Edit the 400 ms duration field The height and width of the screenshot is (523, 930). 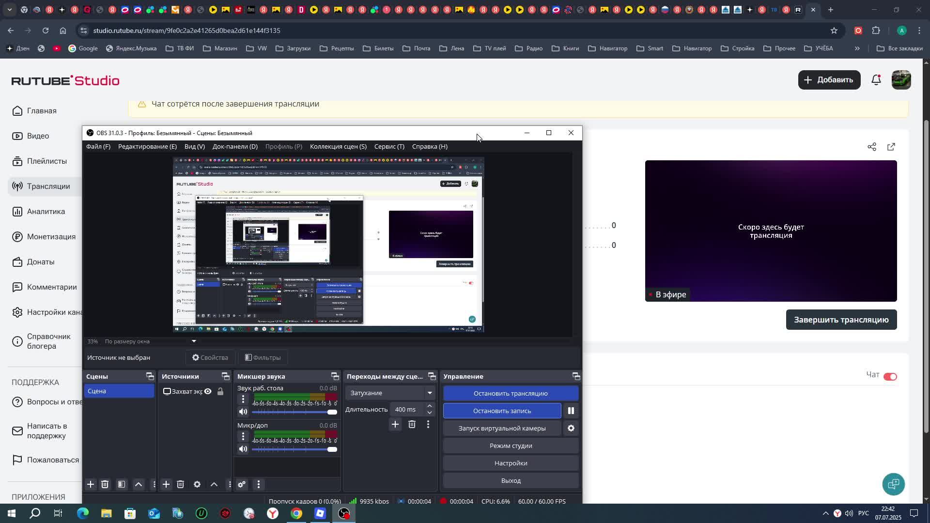click(x=407, y=410)
